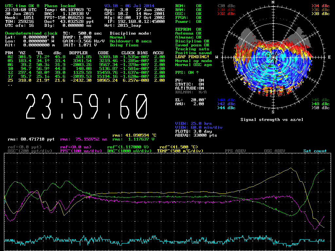The width and height of the screenshot is (335, 251).
Task: Click the "PPS: ON" output status
Action: click(x=187, y=73)
